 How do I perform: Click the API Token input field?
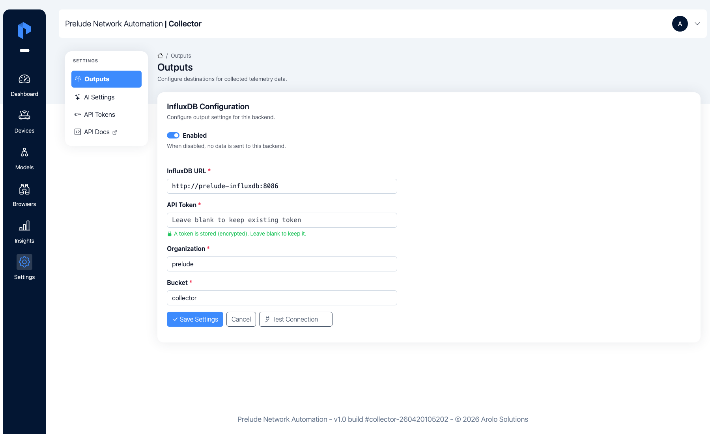tap(282, 220)
